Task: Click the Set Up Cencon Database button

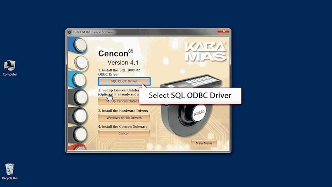Action: (x=119, y=101)
